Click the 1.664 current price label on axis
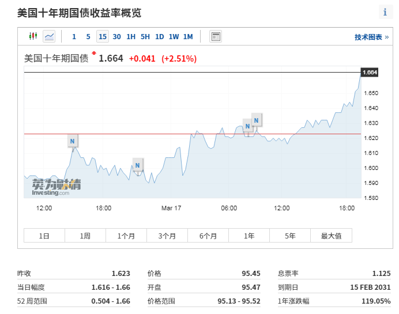This screenshot has width=399, height=314. click(369, 73)
